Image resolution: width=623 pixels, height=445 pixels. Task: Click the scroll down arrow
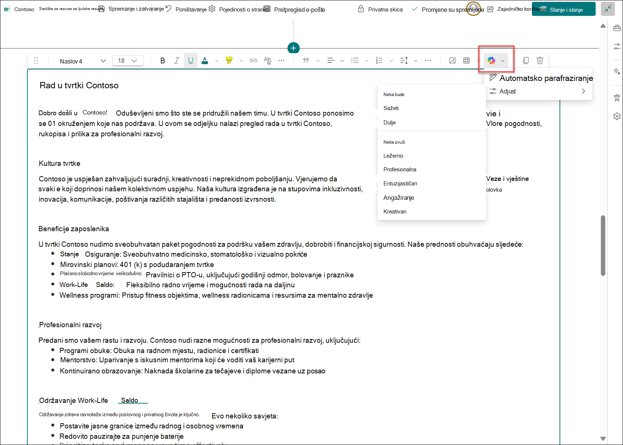tap(603, 439)
